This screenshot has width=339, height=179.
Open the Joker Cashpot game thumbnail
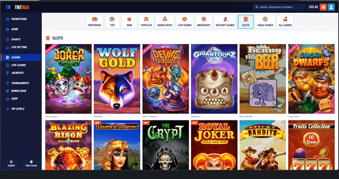[68, 79]
